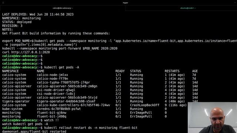Click the pod name calico-typha-7768f57df5-j74pr
Image resolution: width=237 pixels, height=133 pixels.
pos(63,82)
